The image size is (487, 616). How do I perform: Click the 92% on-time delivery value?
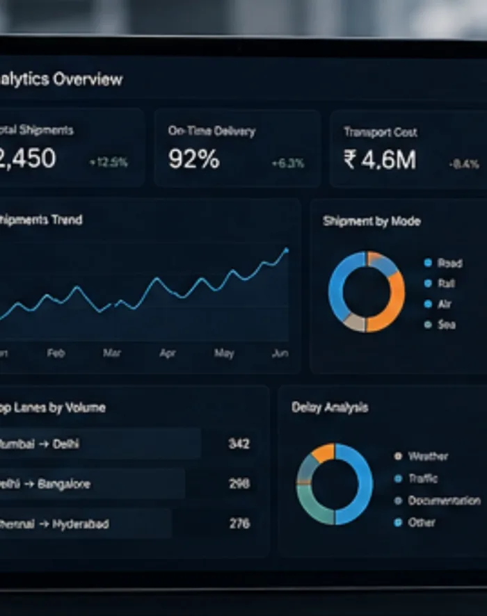point(194,159)
